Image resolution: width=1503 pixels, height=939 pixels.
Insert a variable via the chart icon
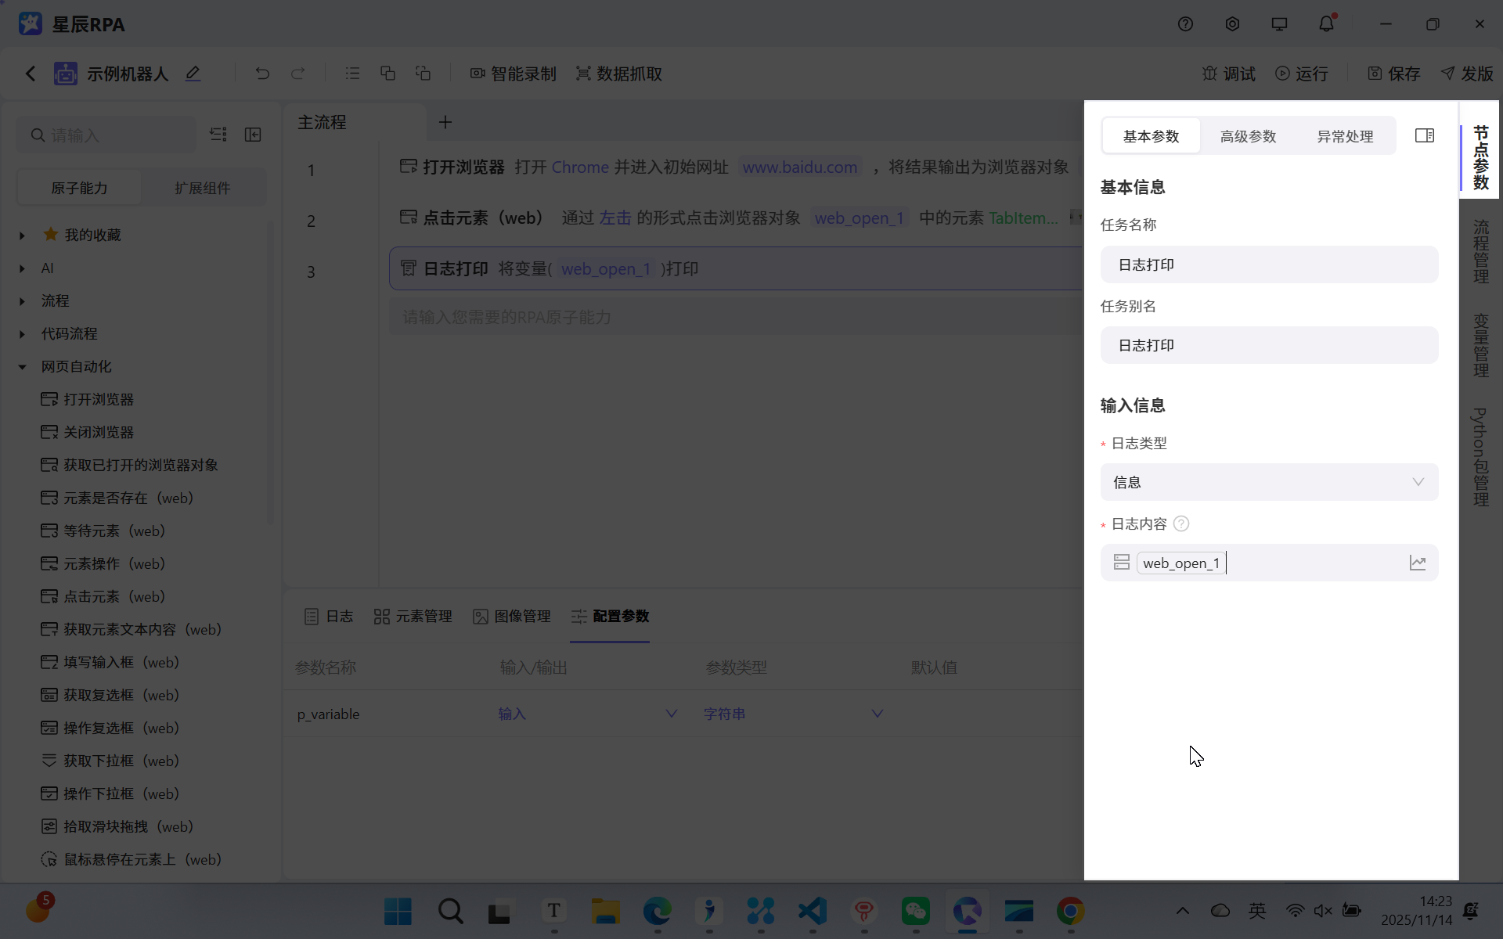point(1418,563)
